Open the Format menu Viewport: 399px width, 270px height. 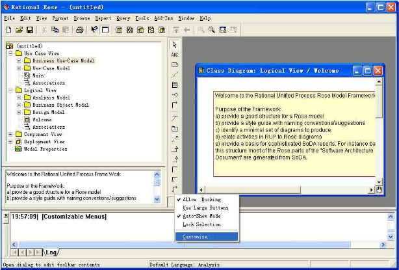click(x=60, y=18)
